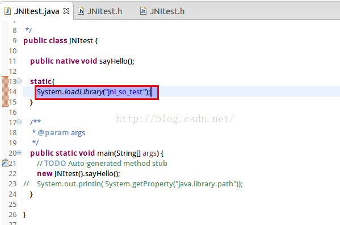Screen dimensions: 340x225
Task: Collapse the main method at line 20
Action: click(x=19, y=153)
